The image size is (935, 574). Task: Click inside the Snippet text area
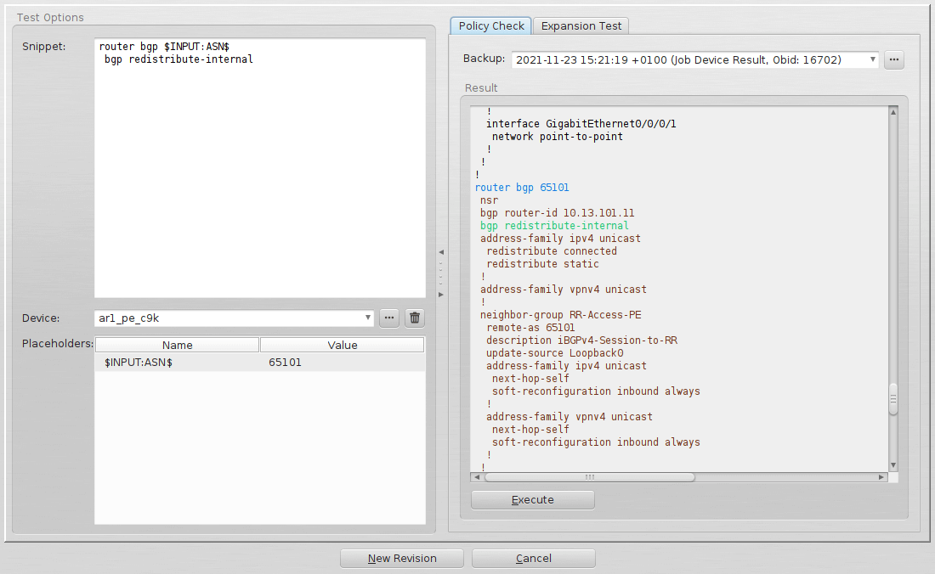tap(260, 168)
